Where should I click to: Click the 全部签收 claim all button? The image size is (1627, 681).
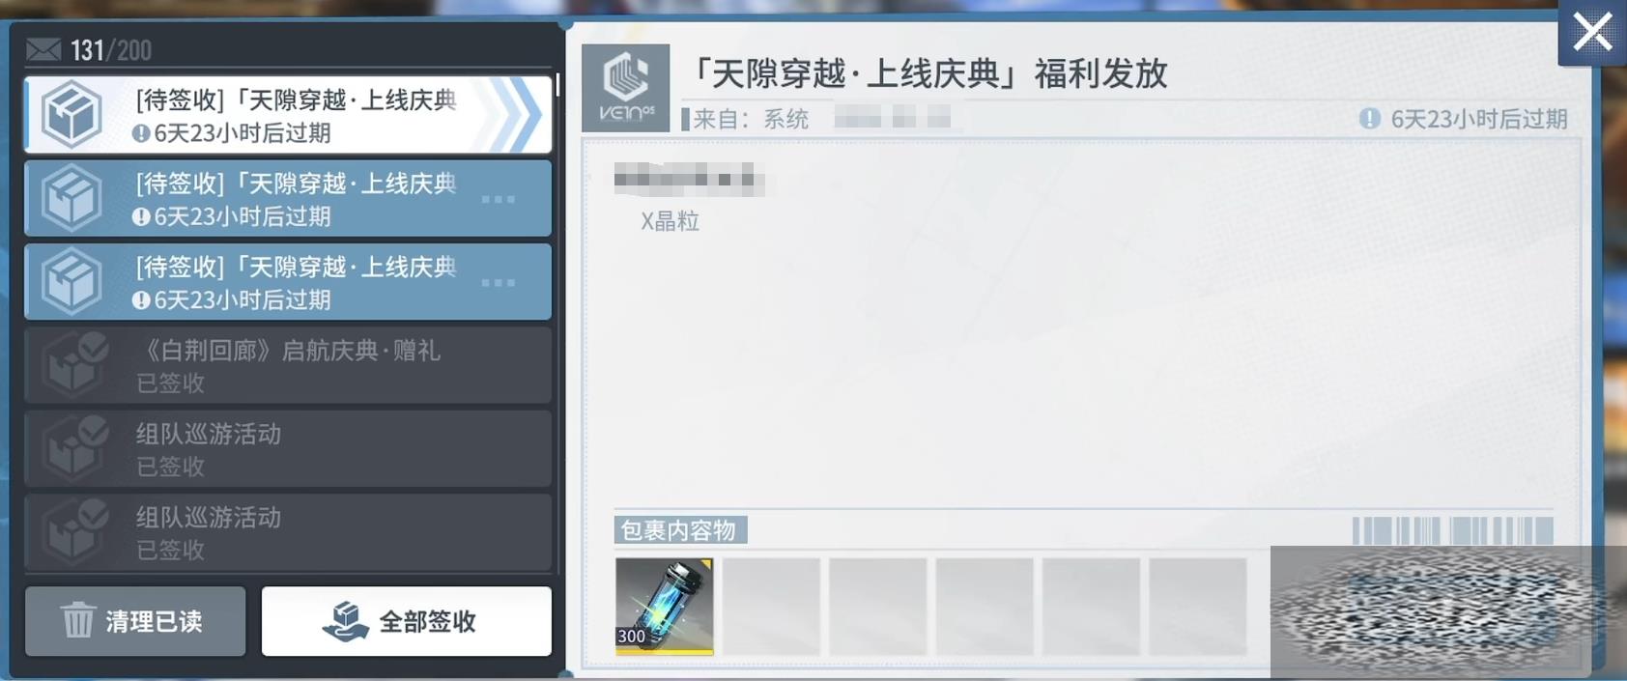tap(407, 621)
